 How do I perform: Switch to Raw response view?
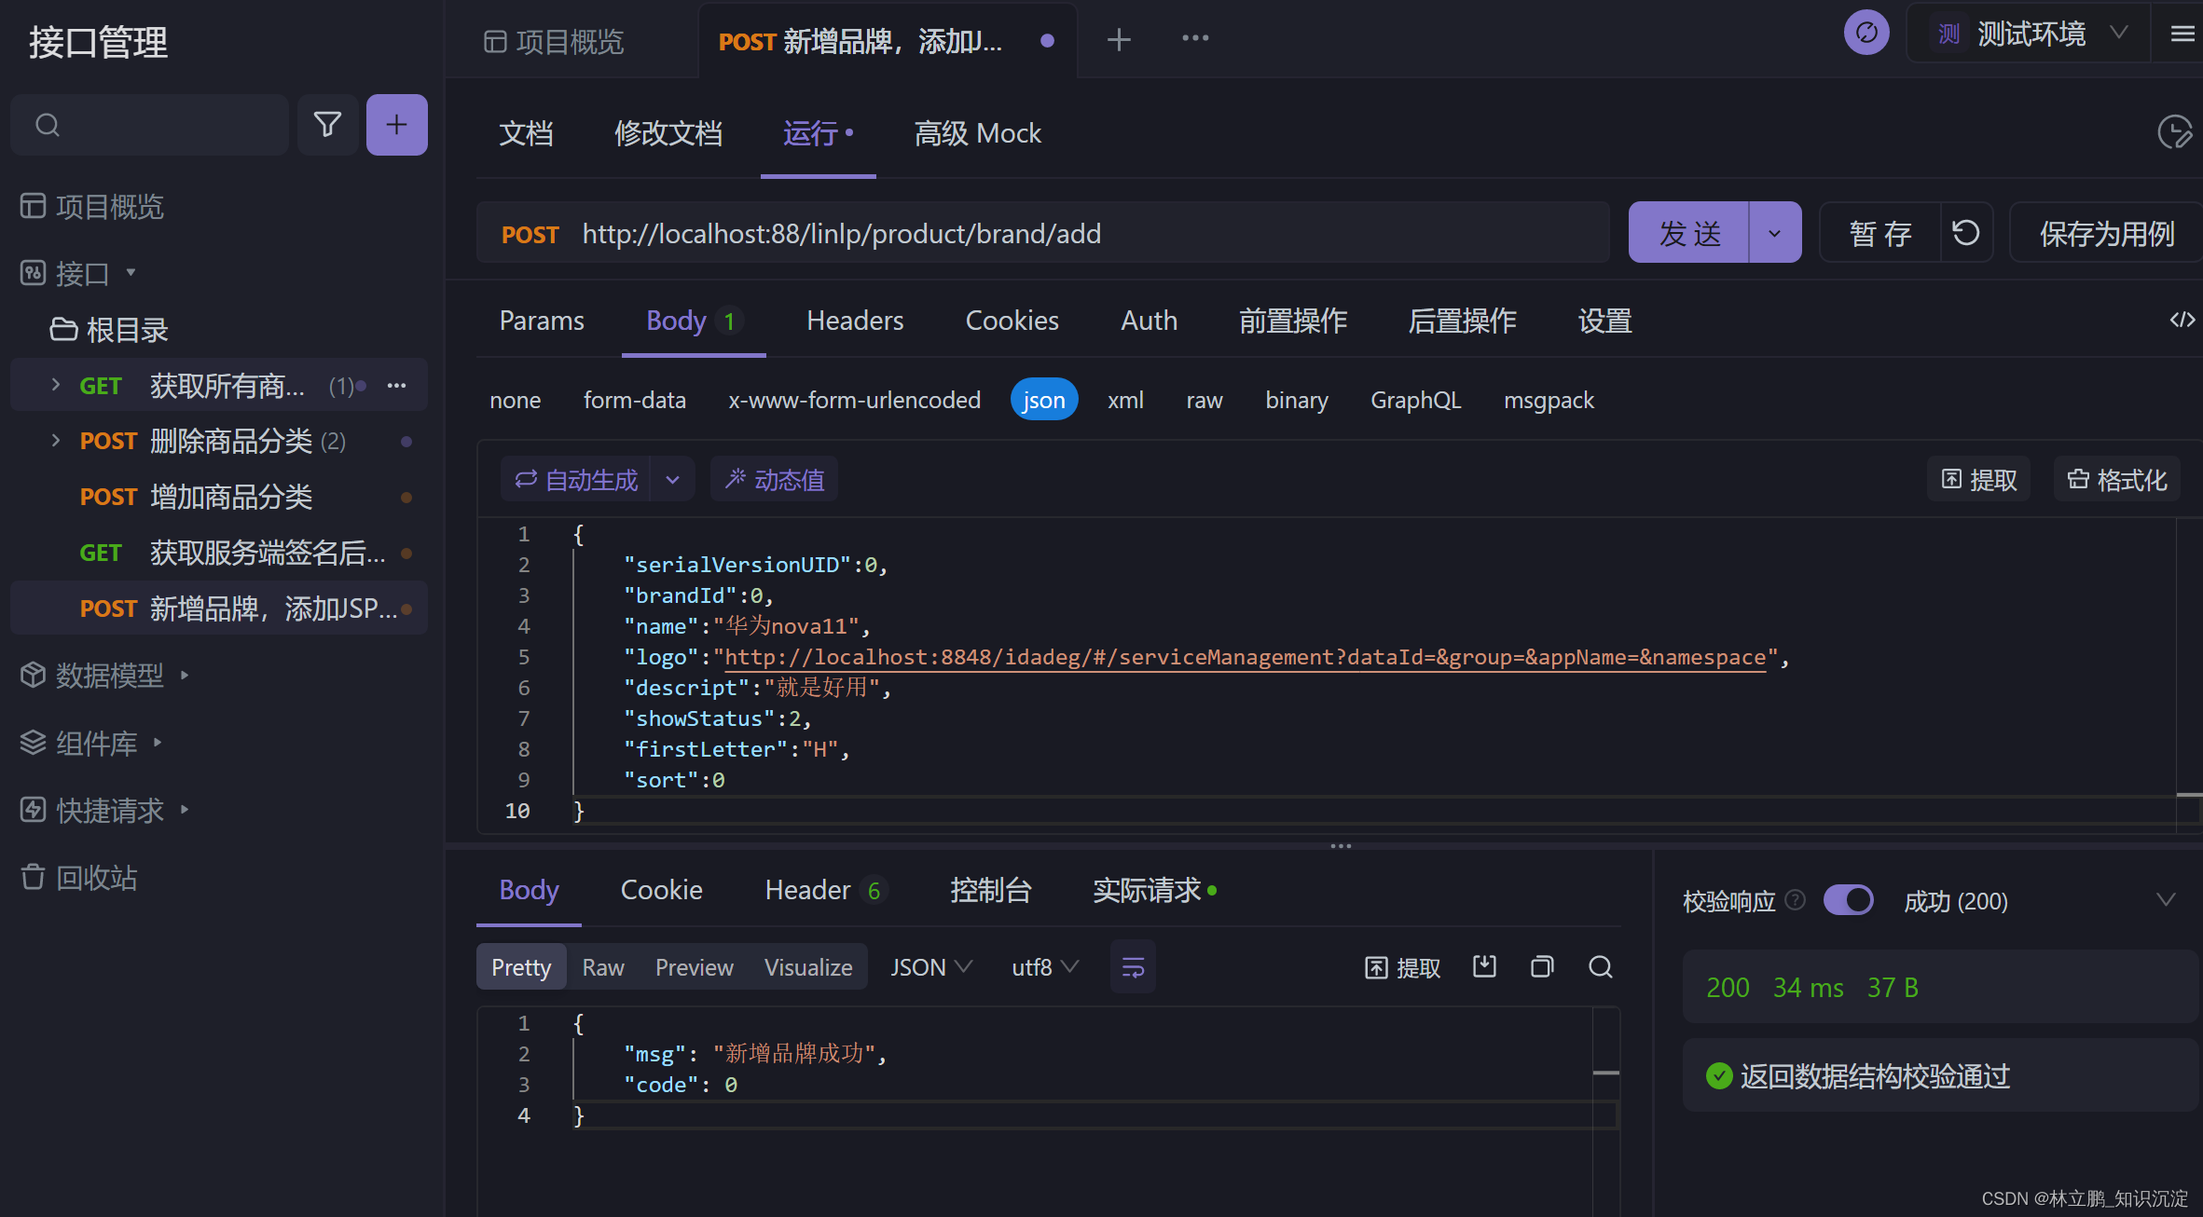(x=602, y=967)
